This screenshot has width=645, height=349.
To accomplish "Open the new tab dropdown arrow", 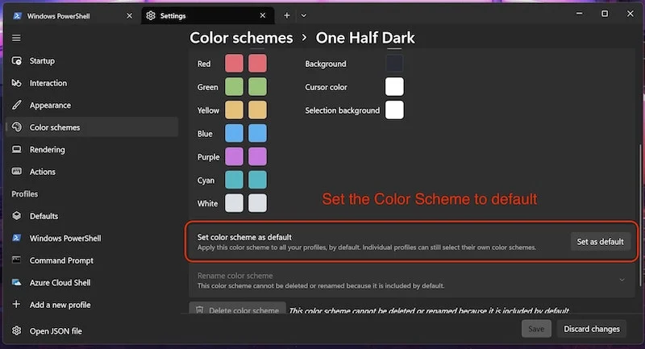I will point(304,15).
